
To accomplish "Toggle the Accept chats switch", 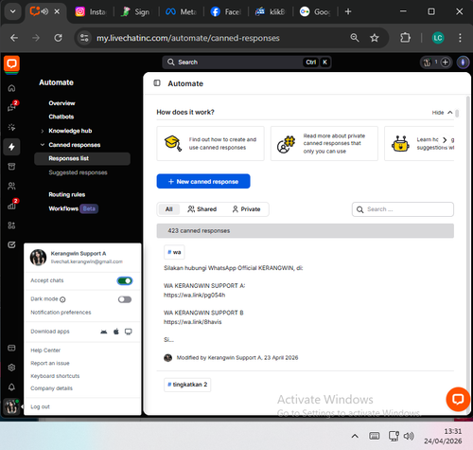I will [x=125, y=280].
